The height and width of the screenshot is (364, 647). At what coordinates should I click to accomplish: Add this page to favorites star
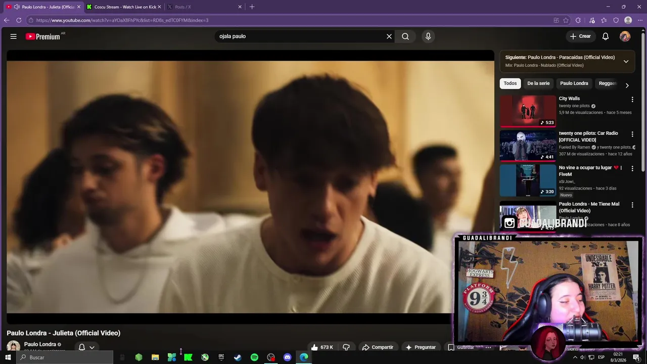[566, 20]
